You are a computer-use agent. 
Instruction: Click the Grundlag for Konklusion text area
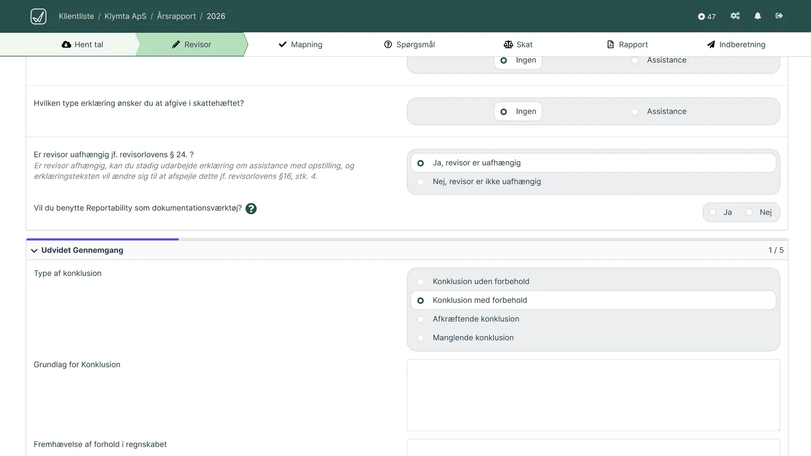(593, 395)
